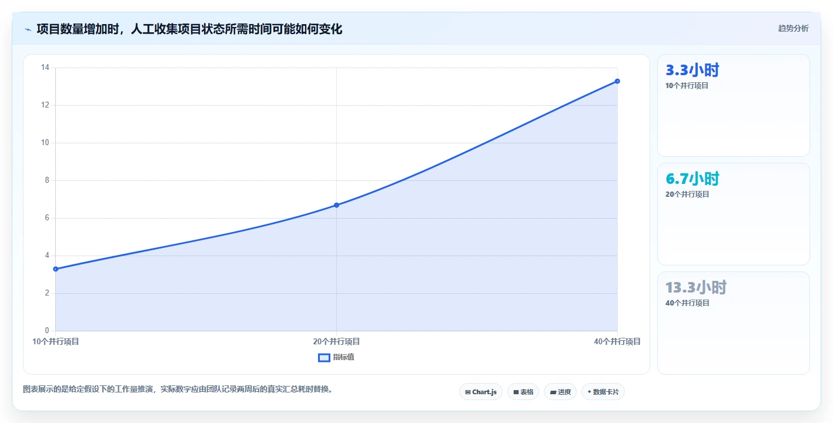Viewport: 833px width, 423px height.
Task: Click the y-axis value 14
Action: pyautogui.click(x=45, y=68)
